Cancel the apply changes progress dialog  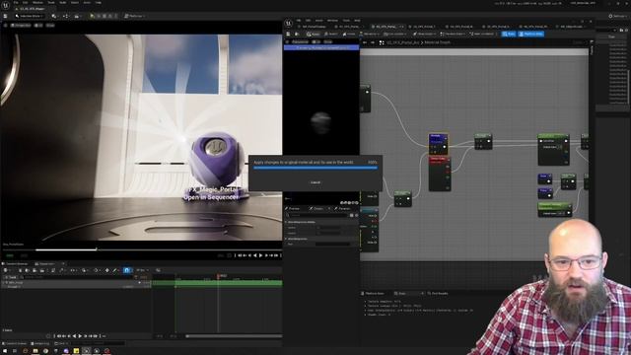click(315, 182)
